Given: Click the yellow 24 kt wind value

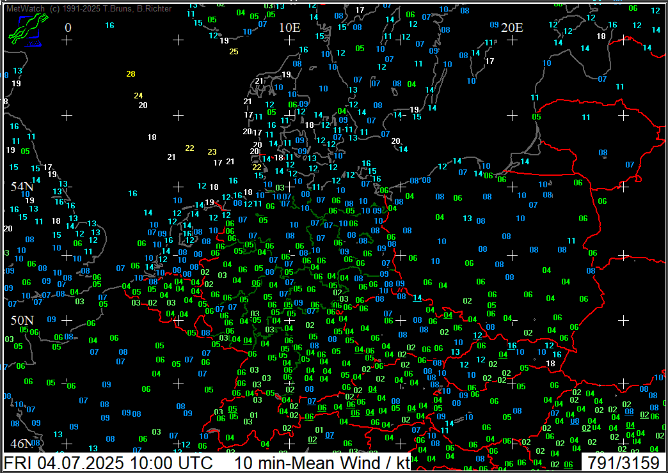Looking at the screenshot, I should [x=138, y=96].
